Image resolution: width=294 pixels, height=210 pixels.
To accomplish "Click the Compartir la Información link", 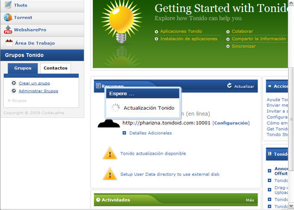I will point(259,39).
